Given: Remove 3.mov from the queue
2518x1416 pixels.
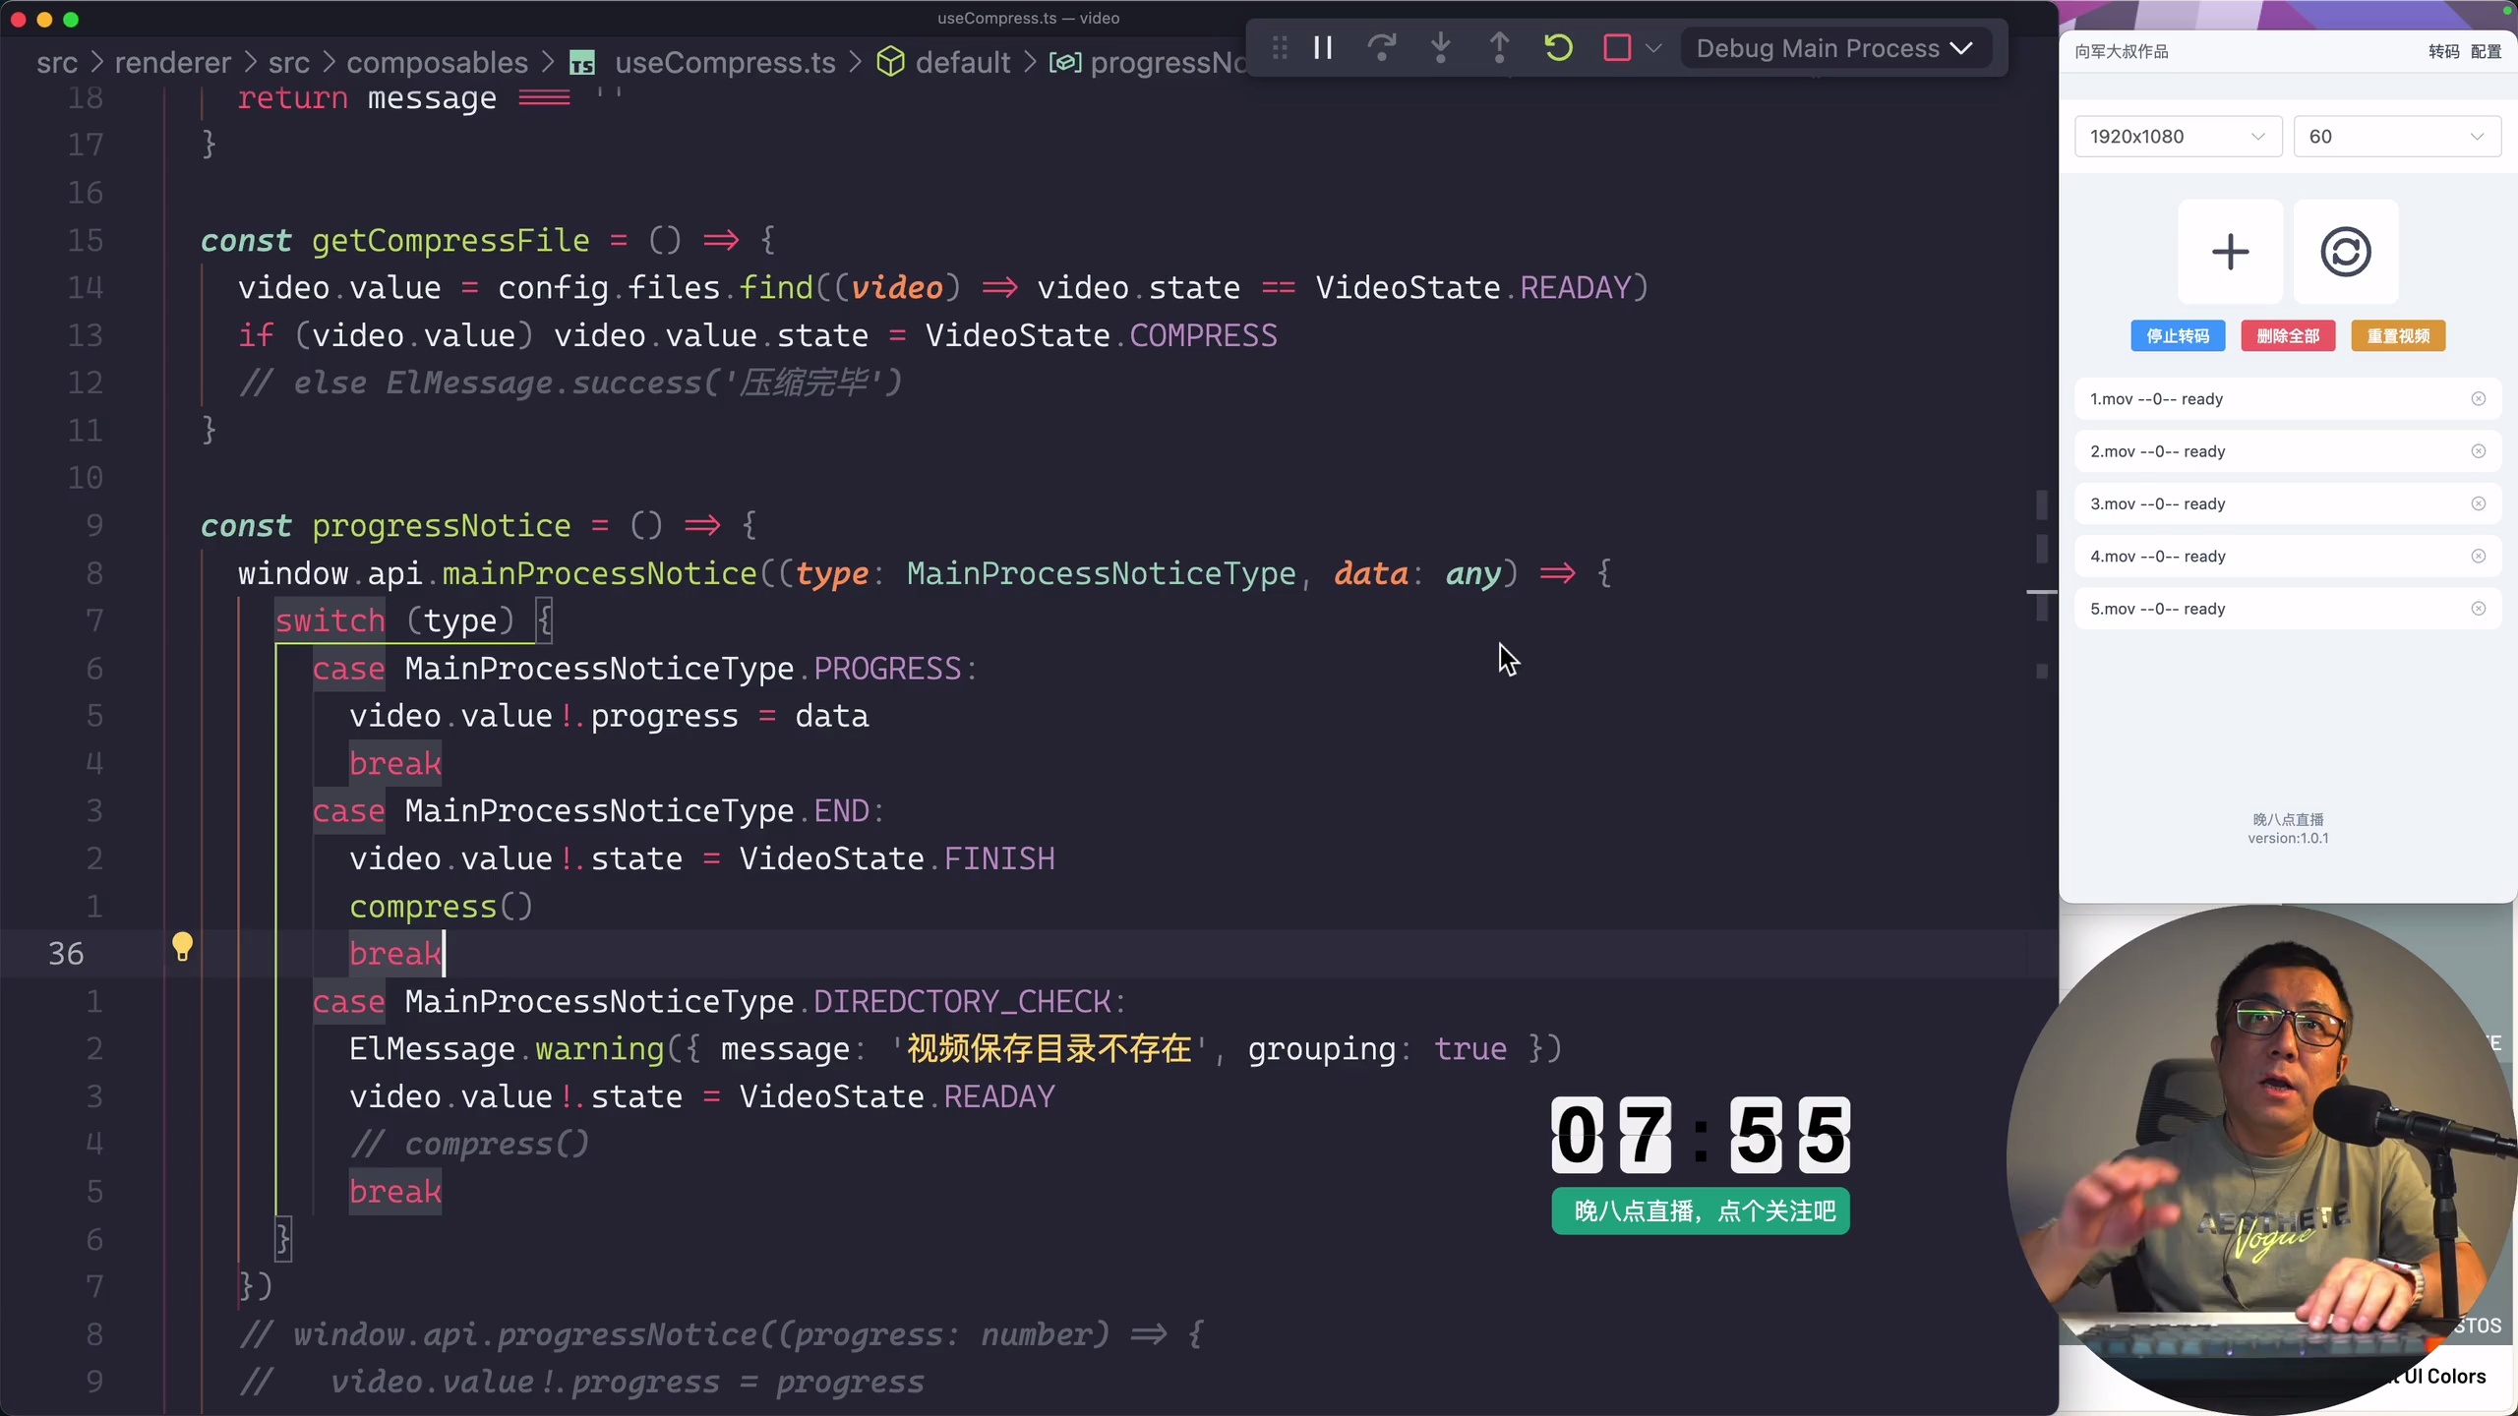Looking at the screenshot, I should click(2479, 503).
